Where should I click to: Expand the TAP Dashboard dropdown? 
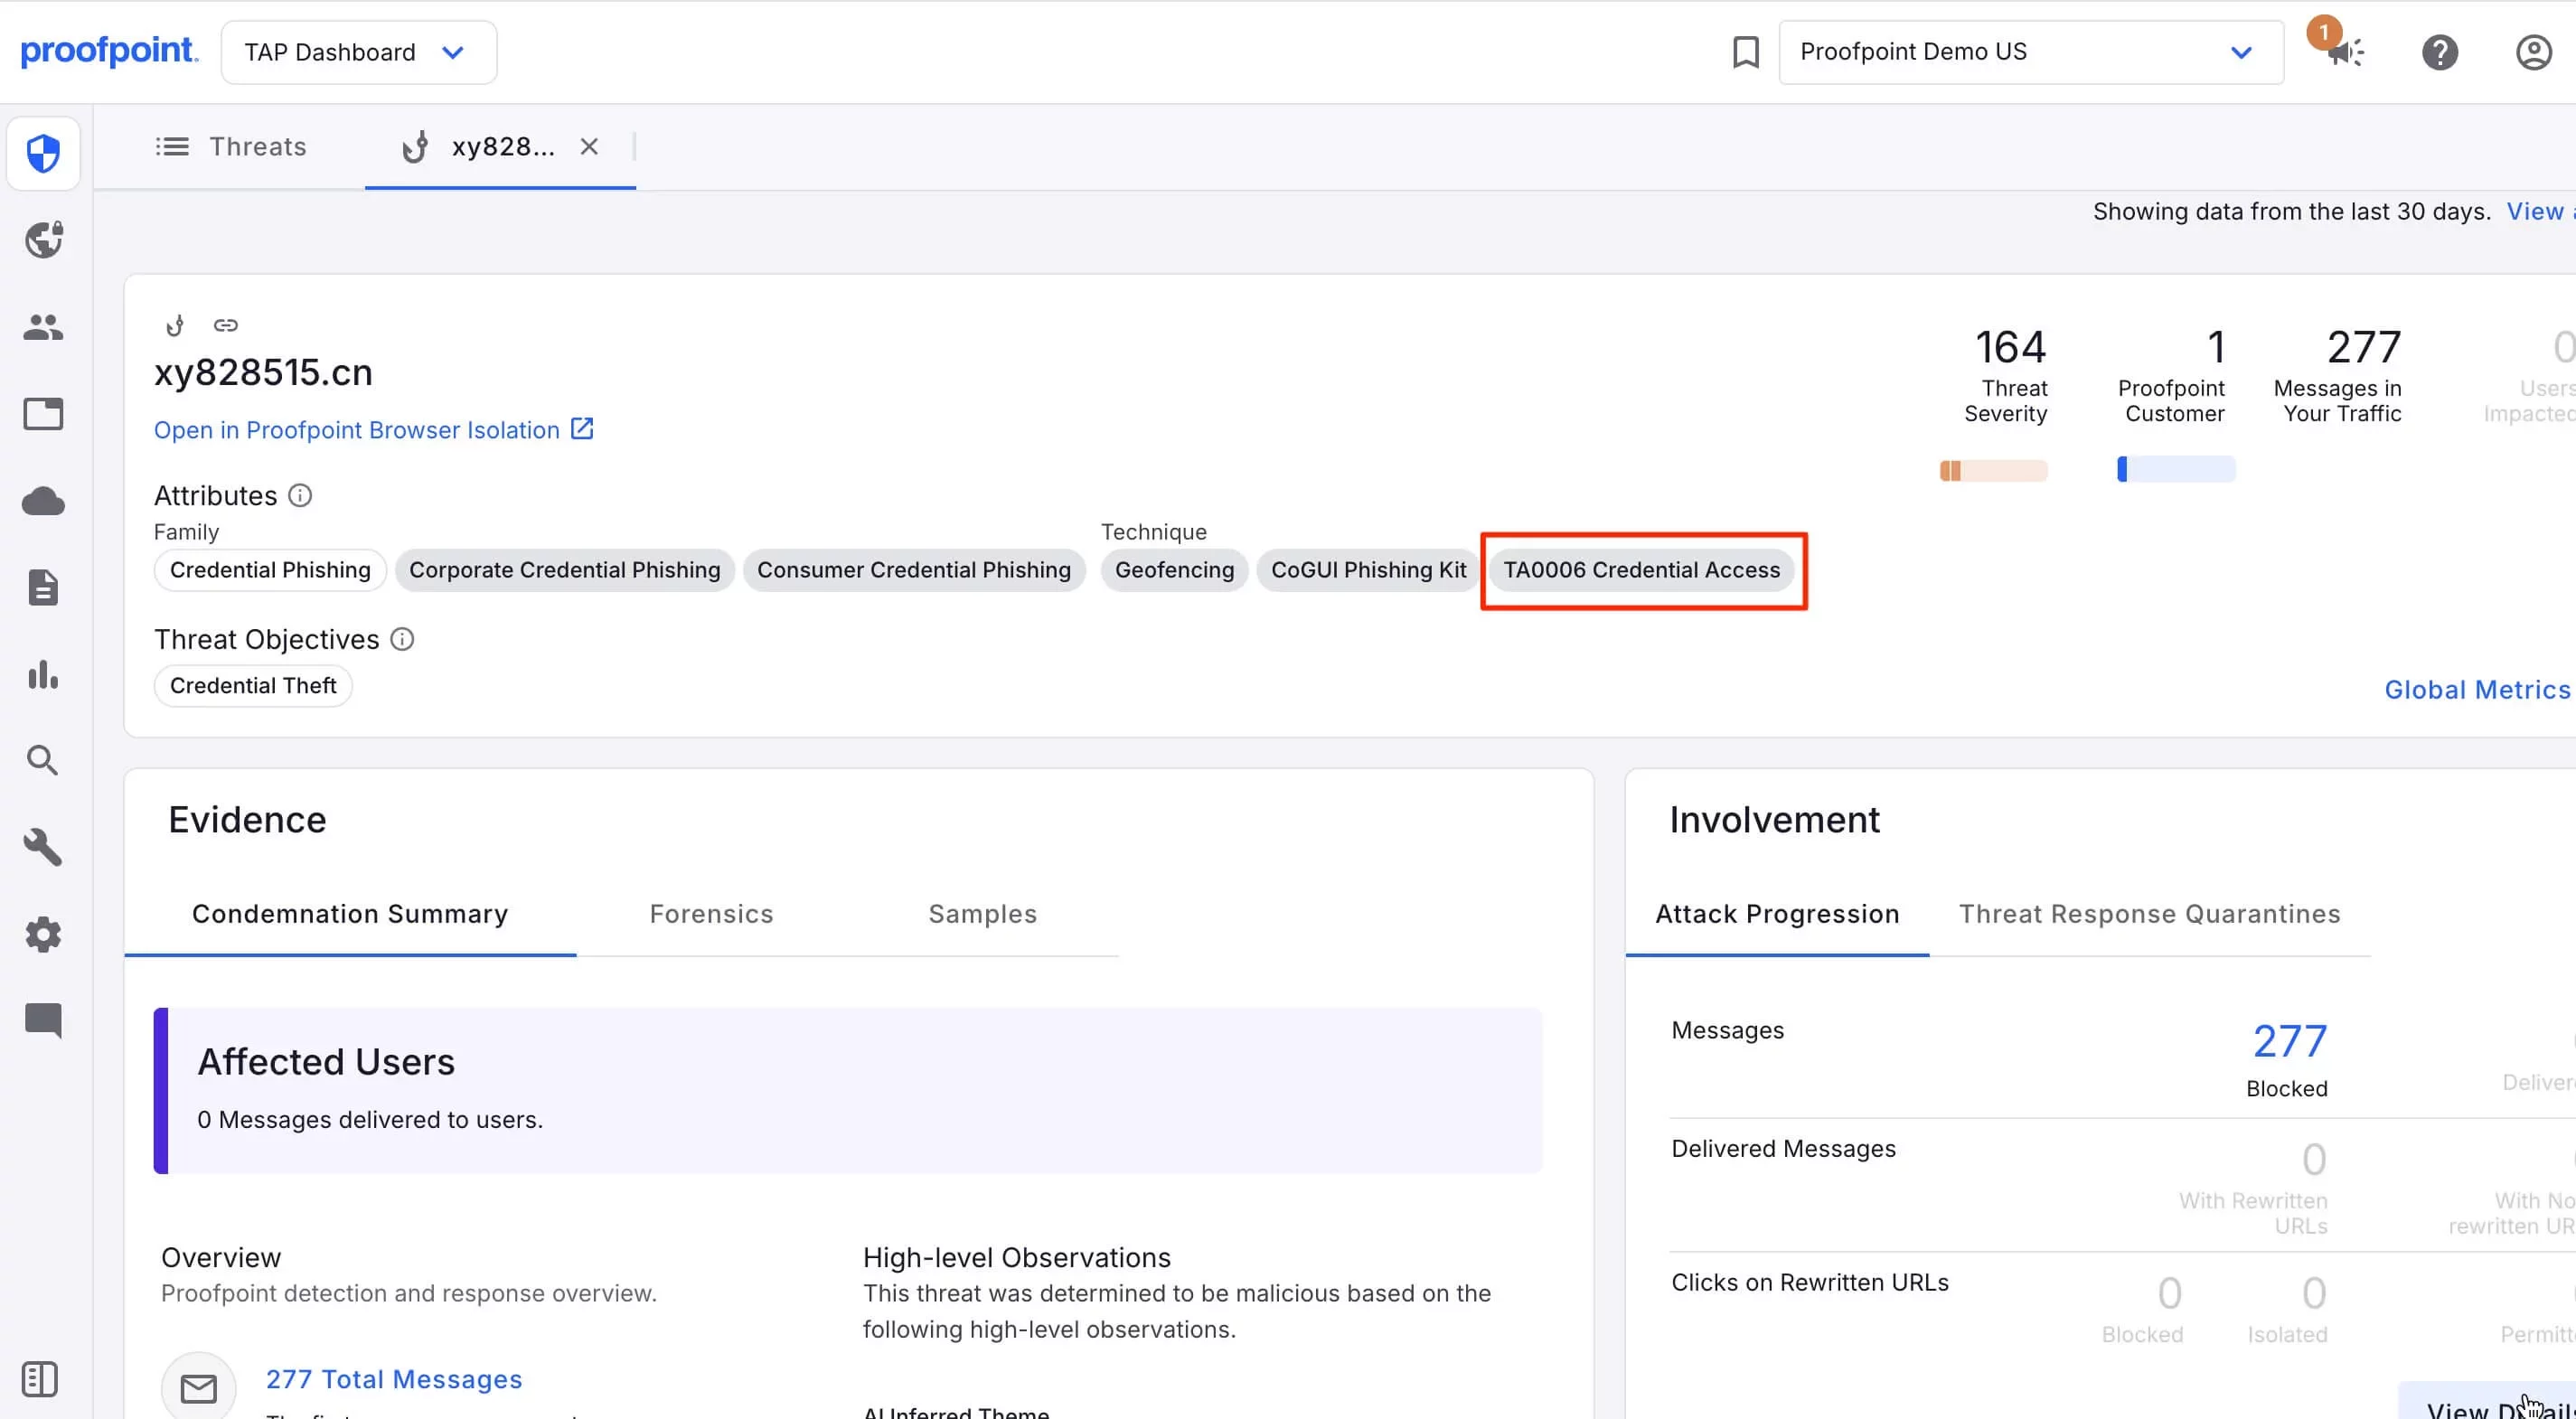tap(358, 51)
